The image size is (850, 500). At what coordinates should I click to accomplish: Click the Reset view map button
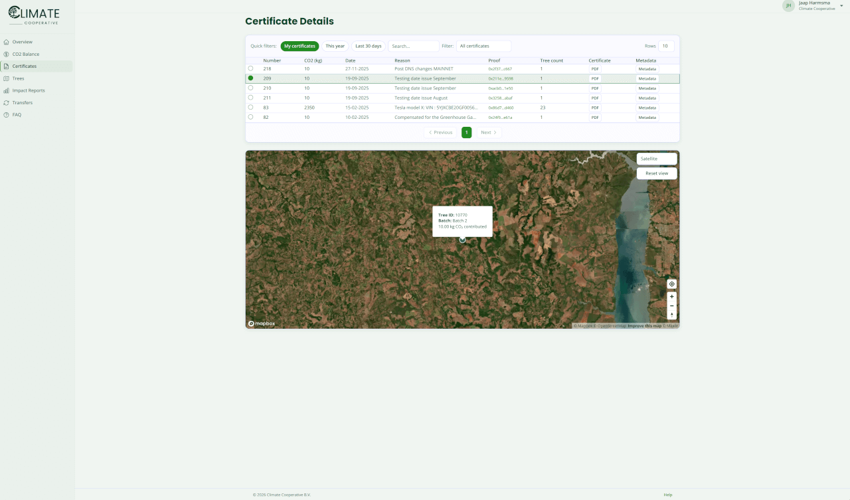pyautogui.click(x=656, y=173)
